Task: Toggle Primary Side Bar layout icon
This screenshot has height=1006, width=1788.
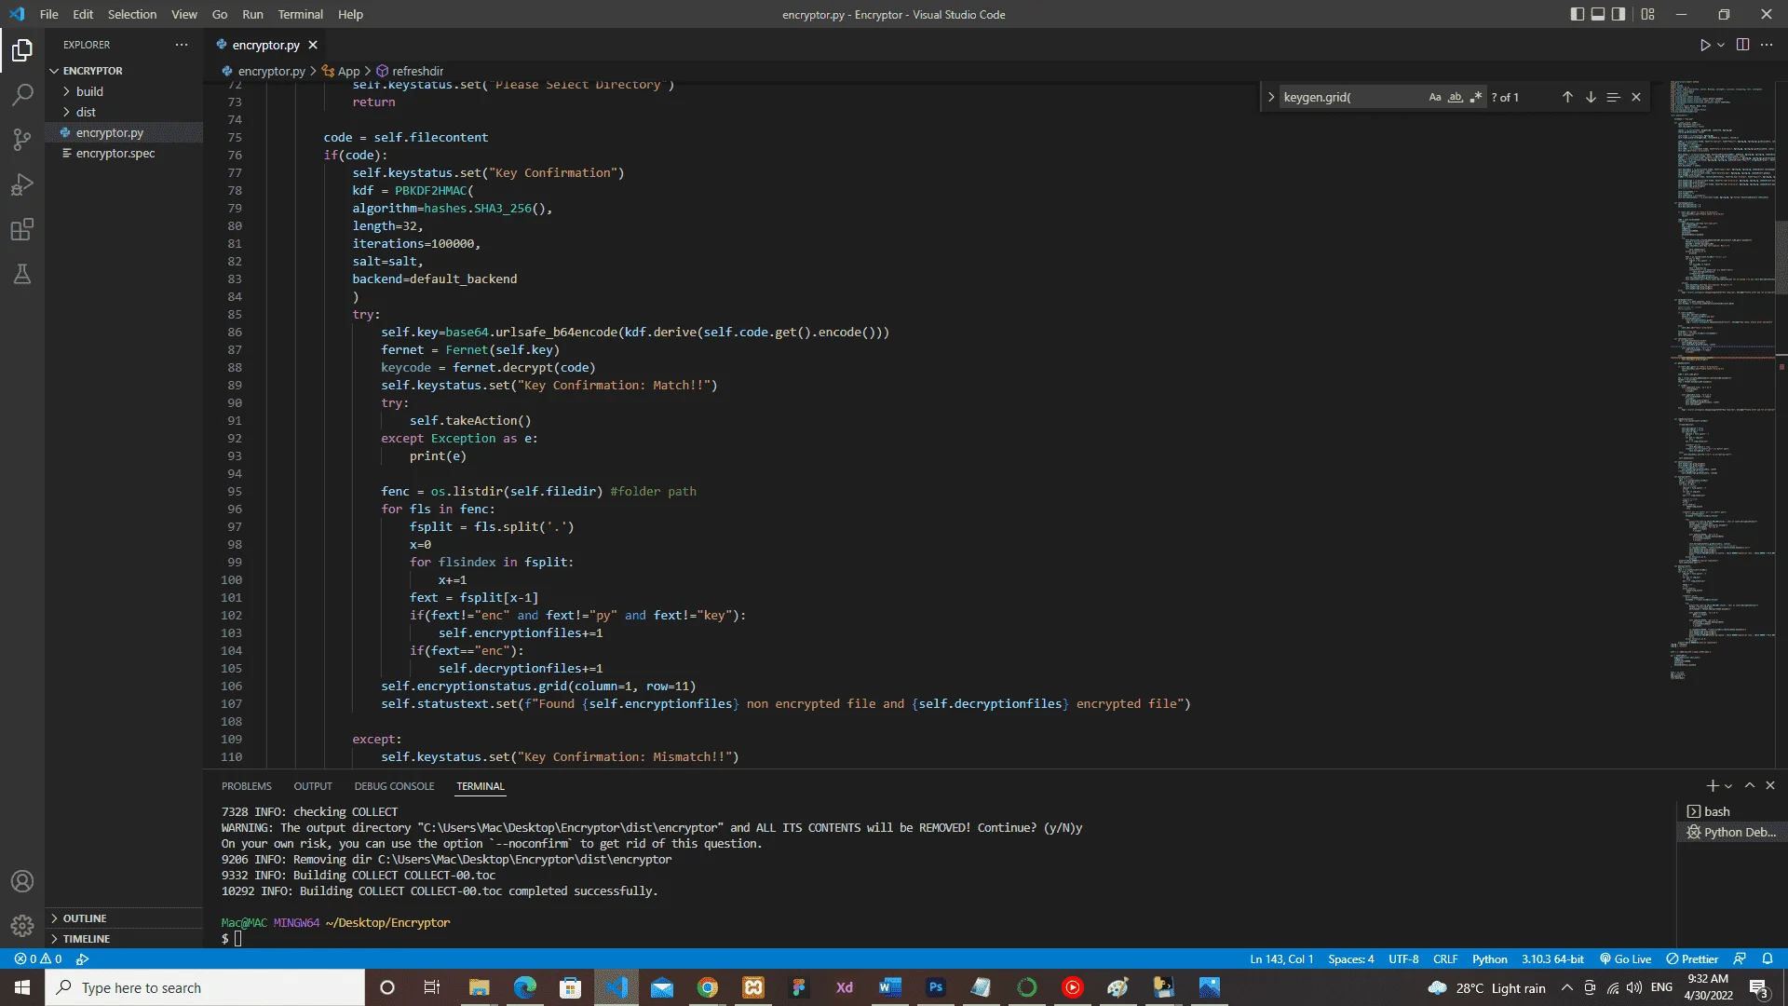Action: pos(1577,14)
